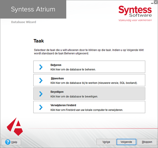
Task: Click text about removing Firebird from local computer
Action: coord(87,110)
